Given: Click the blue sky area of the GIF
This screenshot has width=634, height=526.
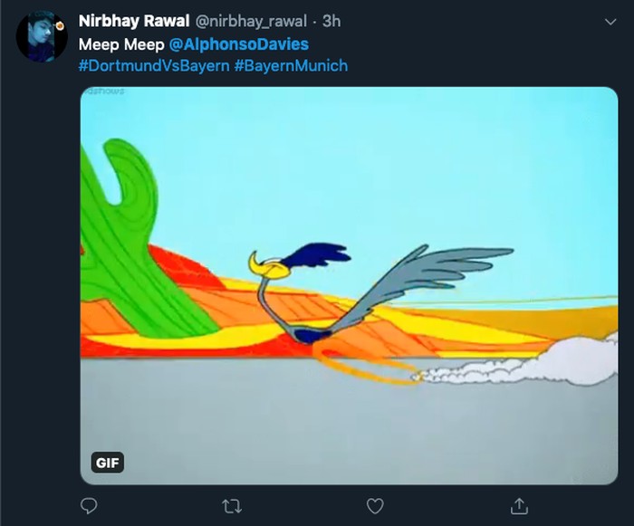Looking at the screenshot, I should pos(408,163).
